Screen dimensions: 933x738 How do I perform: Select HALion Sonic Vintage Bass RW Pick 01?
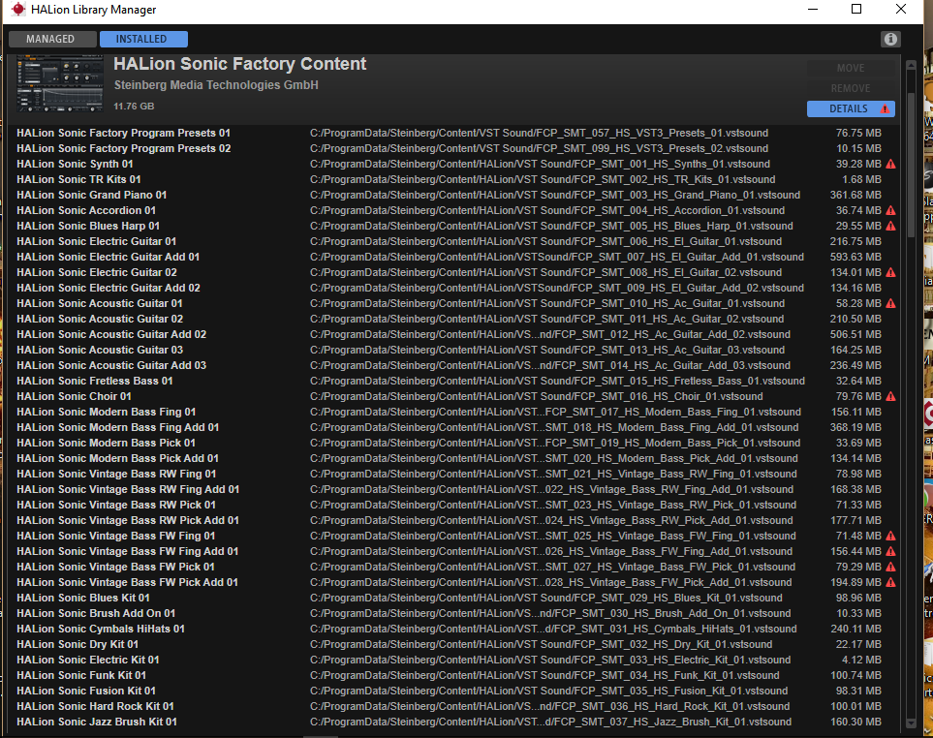[x=454, y=505]
